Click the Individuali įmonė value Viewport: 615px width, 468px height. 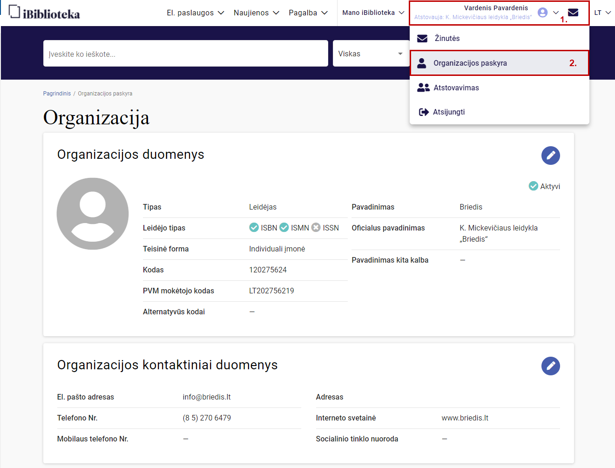pyautogui.click(x=277, y=249)
